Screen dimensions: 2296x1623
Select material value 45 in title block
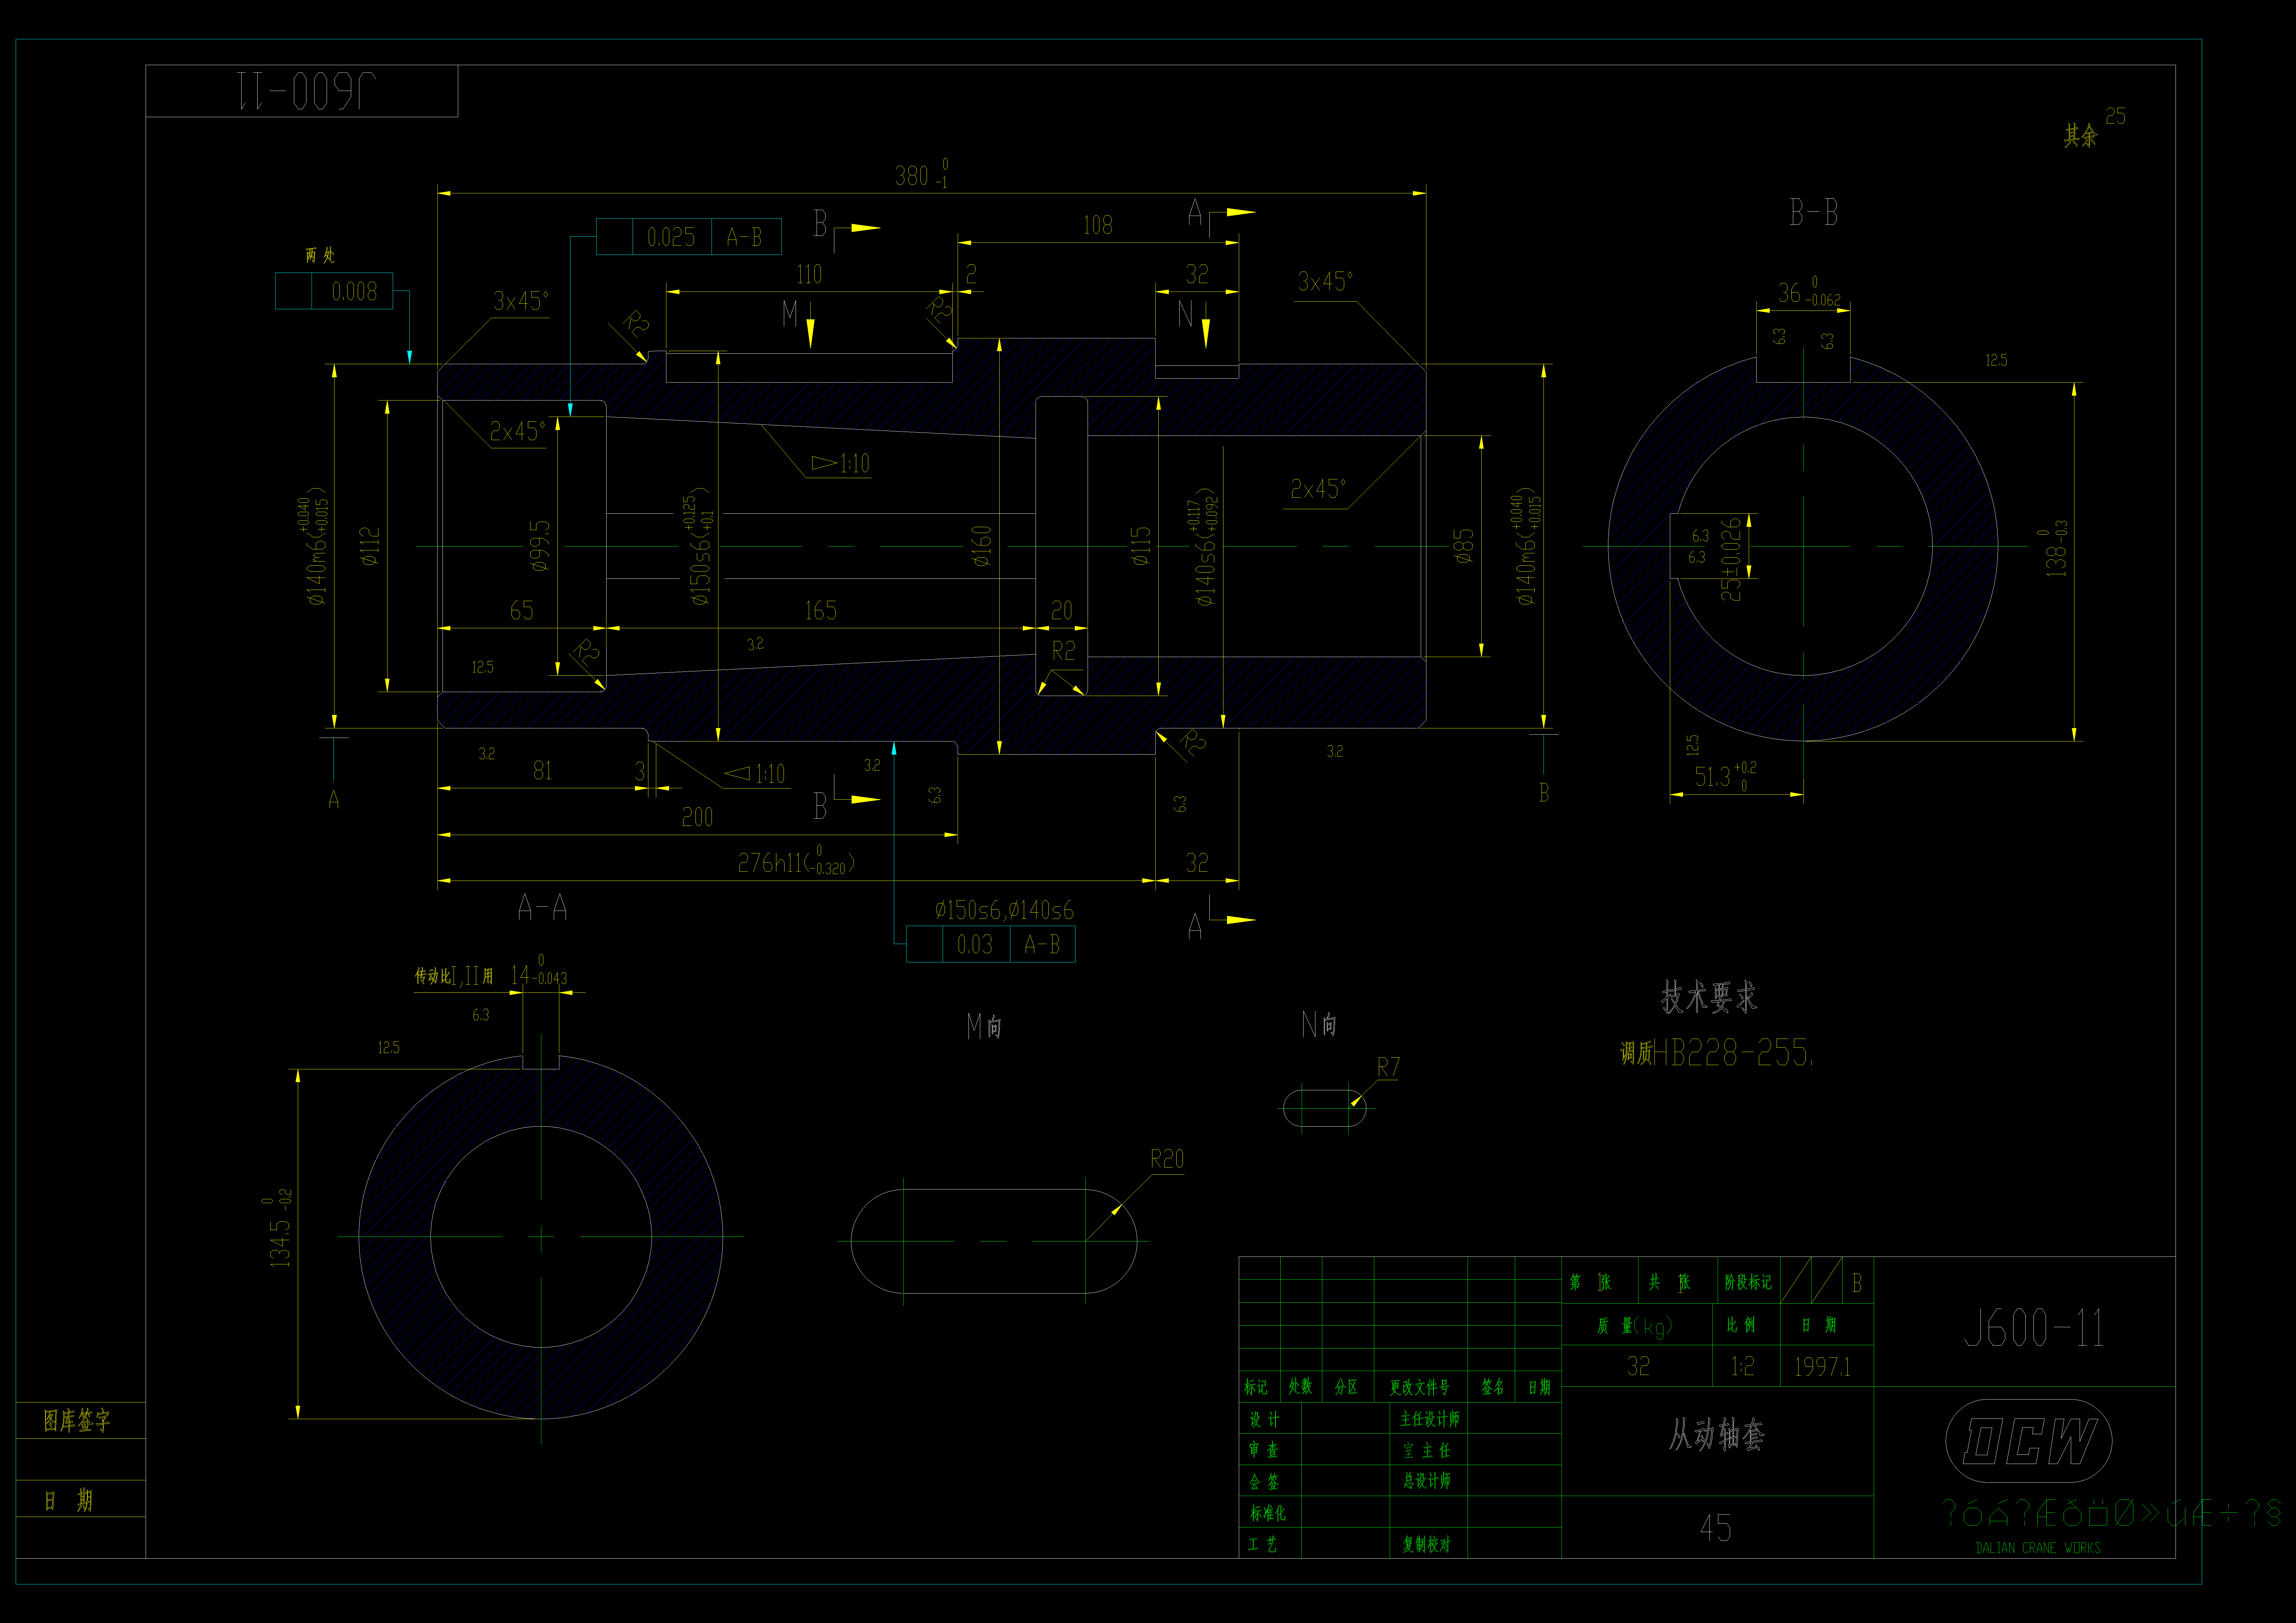tap(1716, 1528)
